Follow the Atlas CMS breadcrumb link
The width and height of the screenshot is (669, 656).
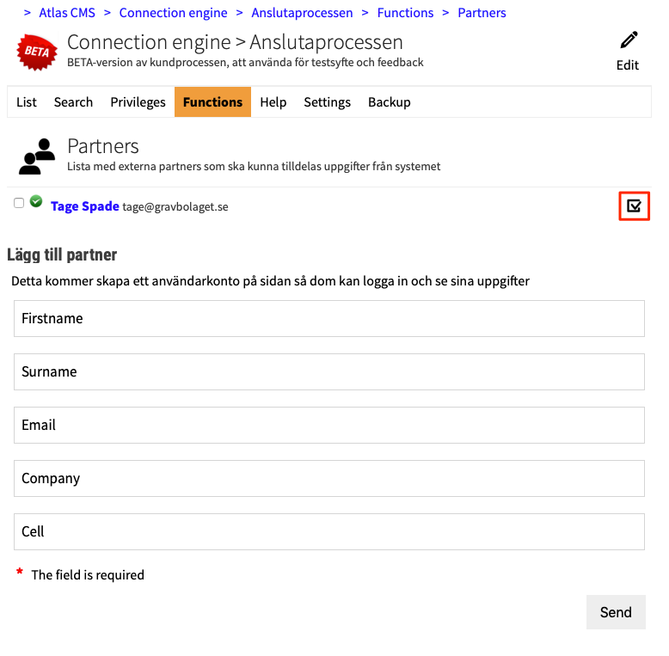[67, 13]
